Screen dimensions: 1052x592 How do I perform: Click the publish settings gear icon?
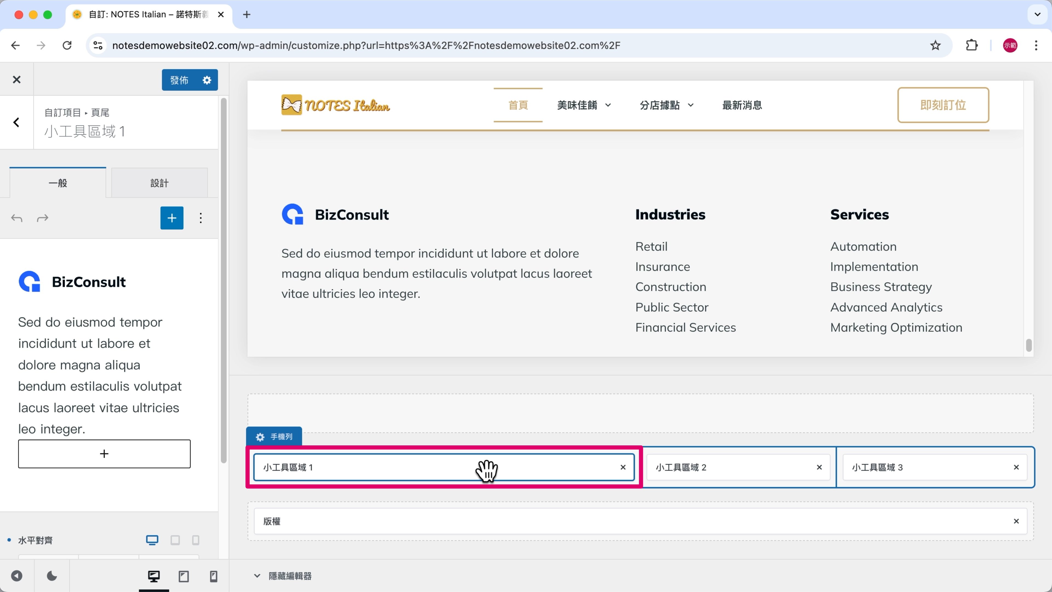(x=207, y=80)
